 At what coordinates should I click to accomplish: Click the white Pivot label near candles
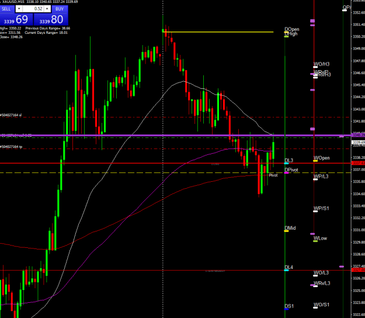[273, 175]
